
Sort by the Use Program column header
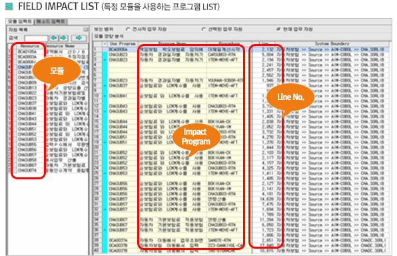pyautogui.click(x=123, y=43)
